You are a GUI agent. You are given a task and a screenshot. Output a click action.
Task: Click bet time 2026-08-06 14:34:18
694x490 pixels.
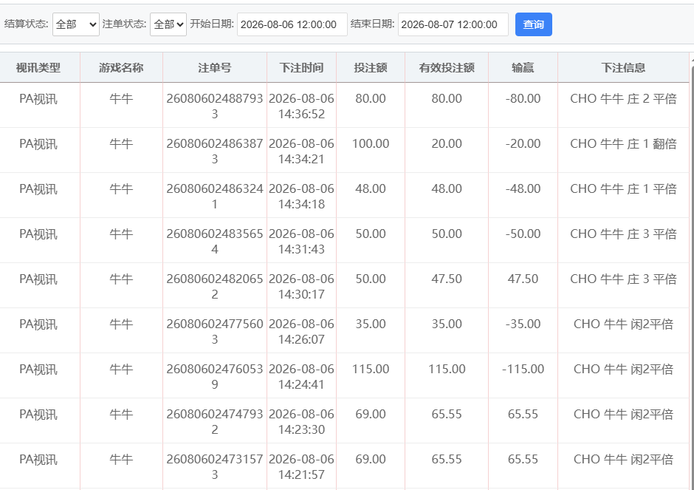[301, 197]
